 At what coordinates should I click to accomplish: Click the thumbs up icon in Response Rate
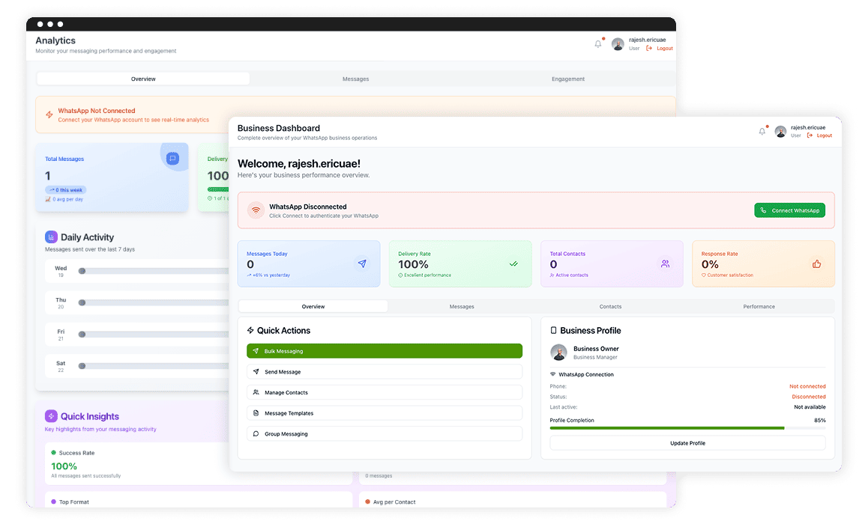point(816,263)
